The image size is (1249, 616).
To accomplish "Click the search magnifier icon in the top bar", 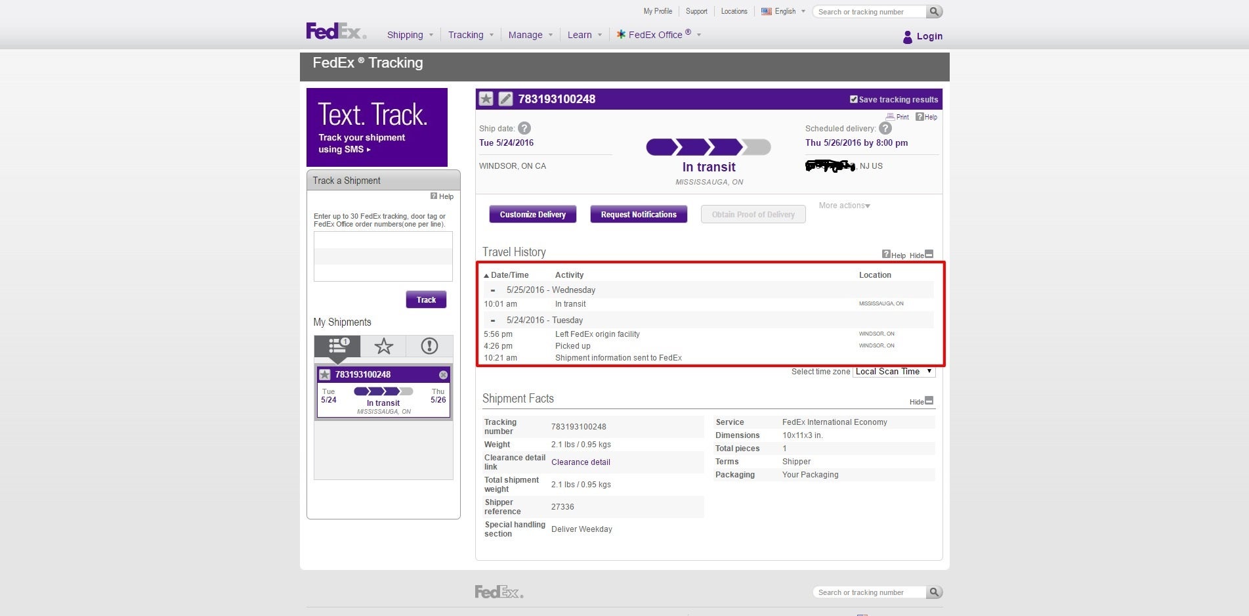I will [934, 12].
